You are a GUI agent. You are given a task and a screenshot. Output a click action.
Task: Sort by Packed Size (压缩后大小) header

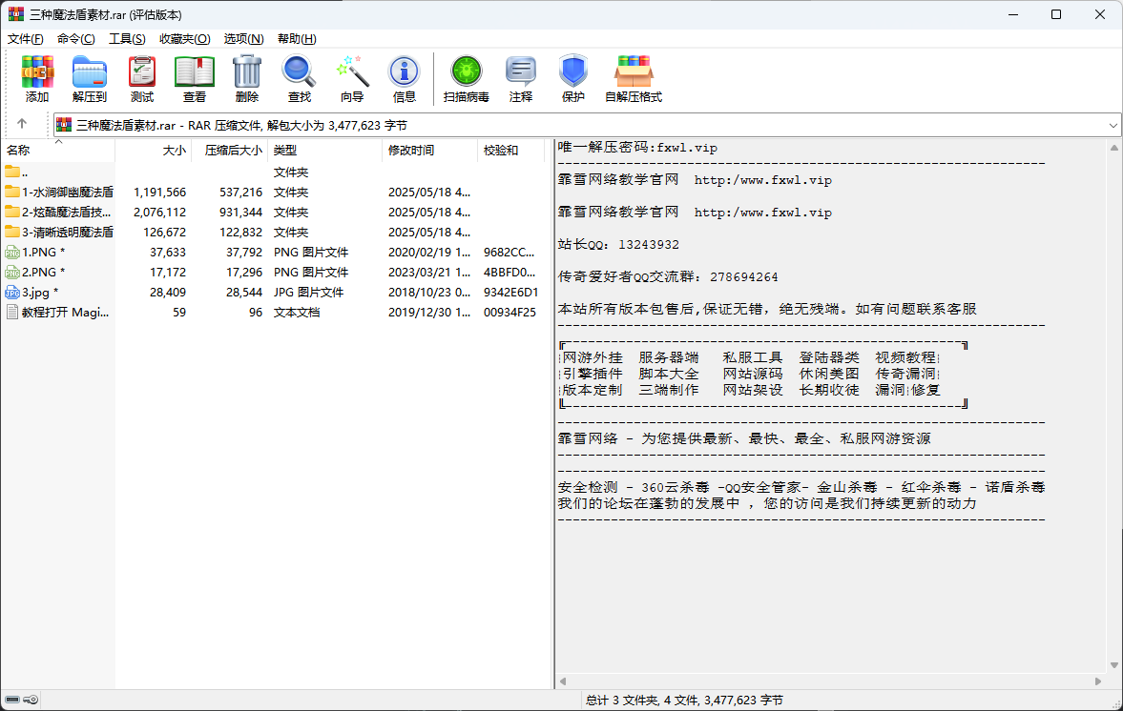coord(230,151)
